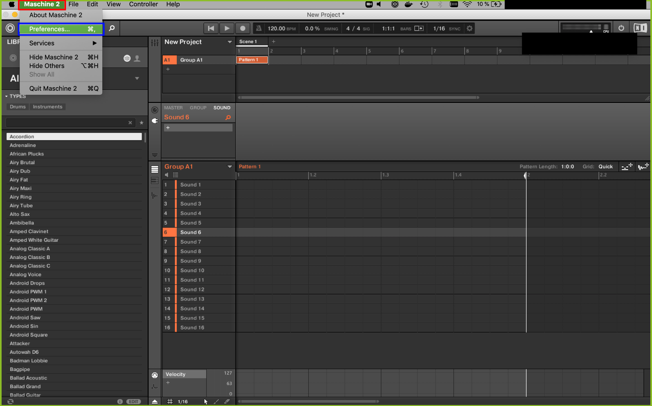Show the Pattern editor list view icon
This screenshot has width=652, height=406.
155,170
